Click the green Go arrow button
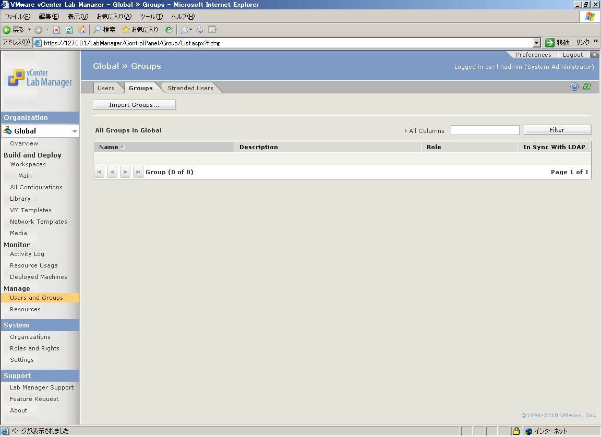Screen dimensions: 601x438 [x=550, y=43]
